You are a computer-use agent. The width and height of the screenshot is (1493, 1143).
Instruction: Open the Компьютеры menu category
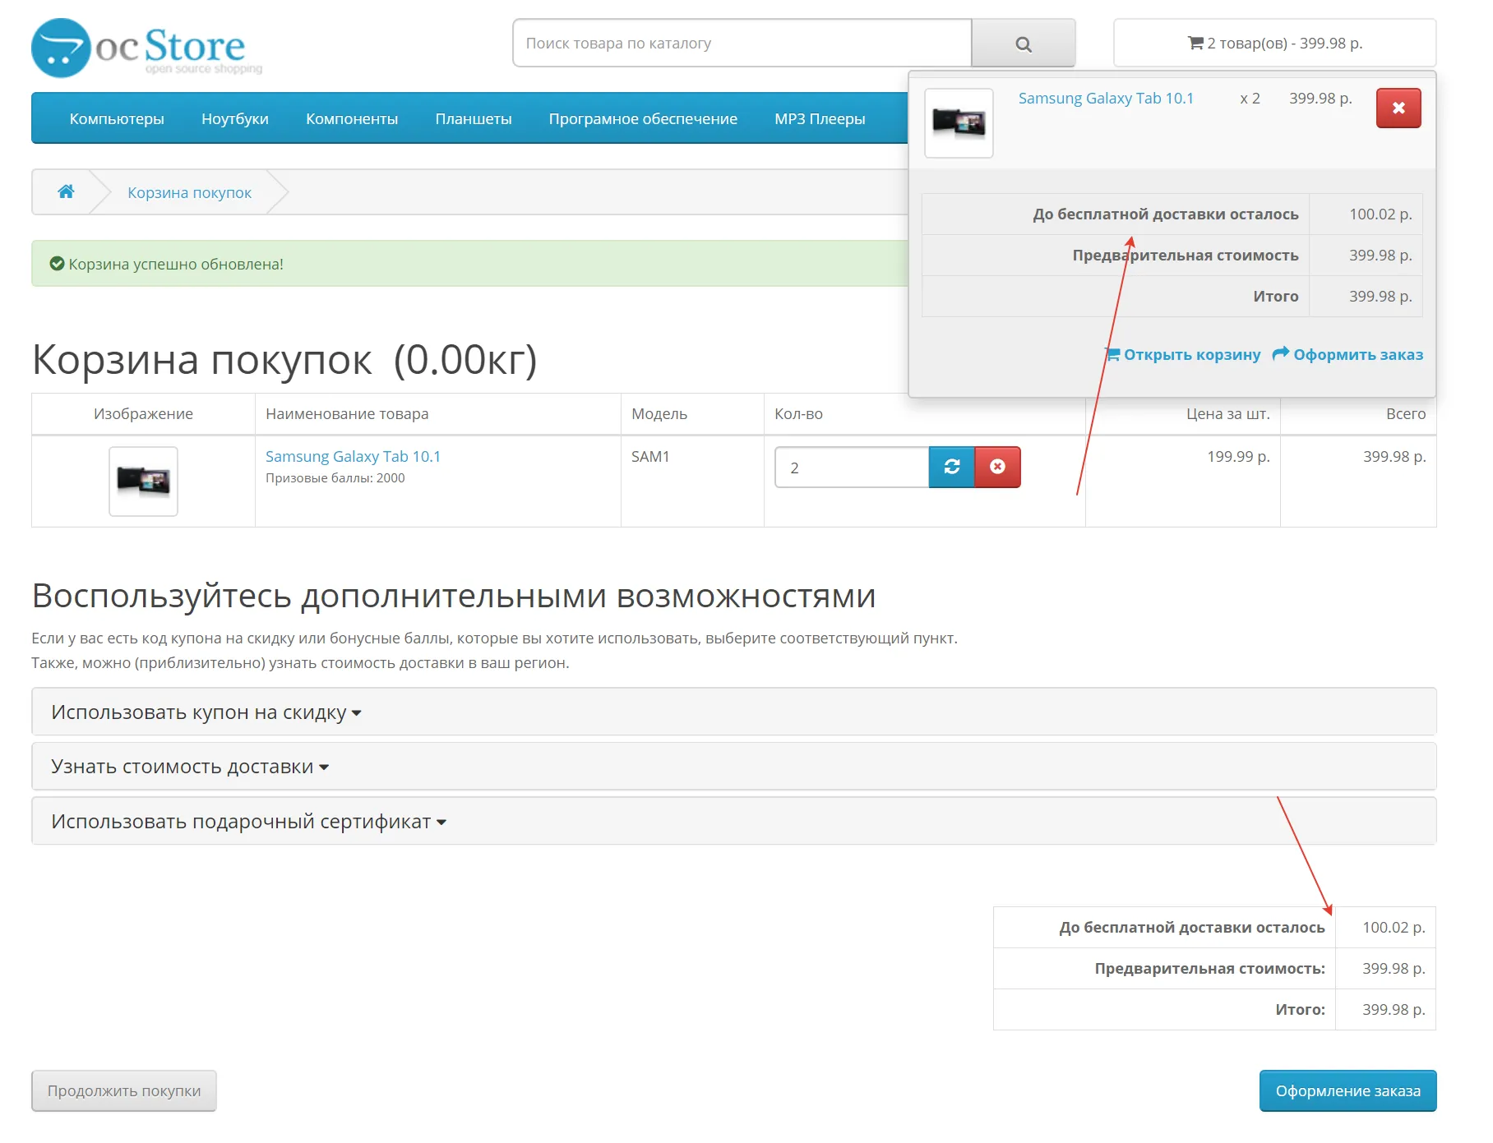point(117,119)
